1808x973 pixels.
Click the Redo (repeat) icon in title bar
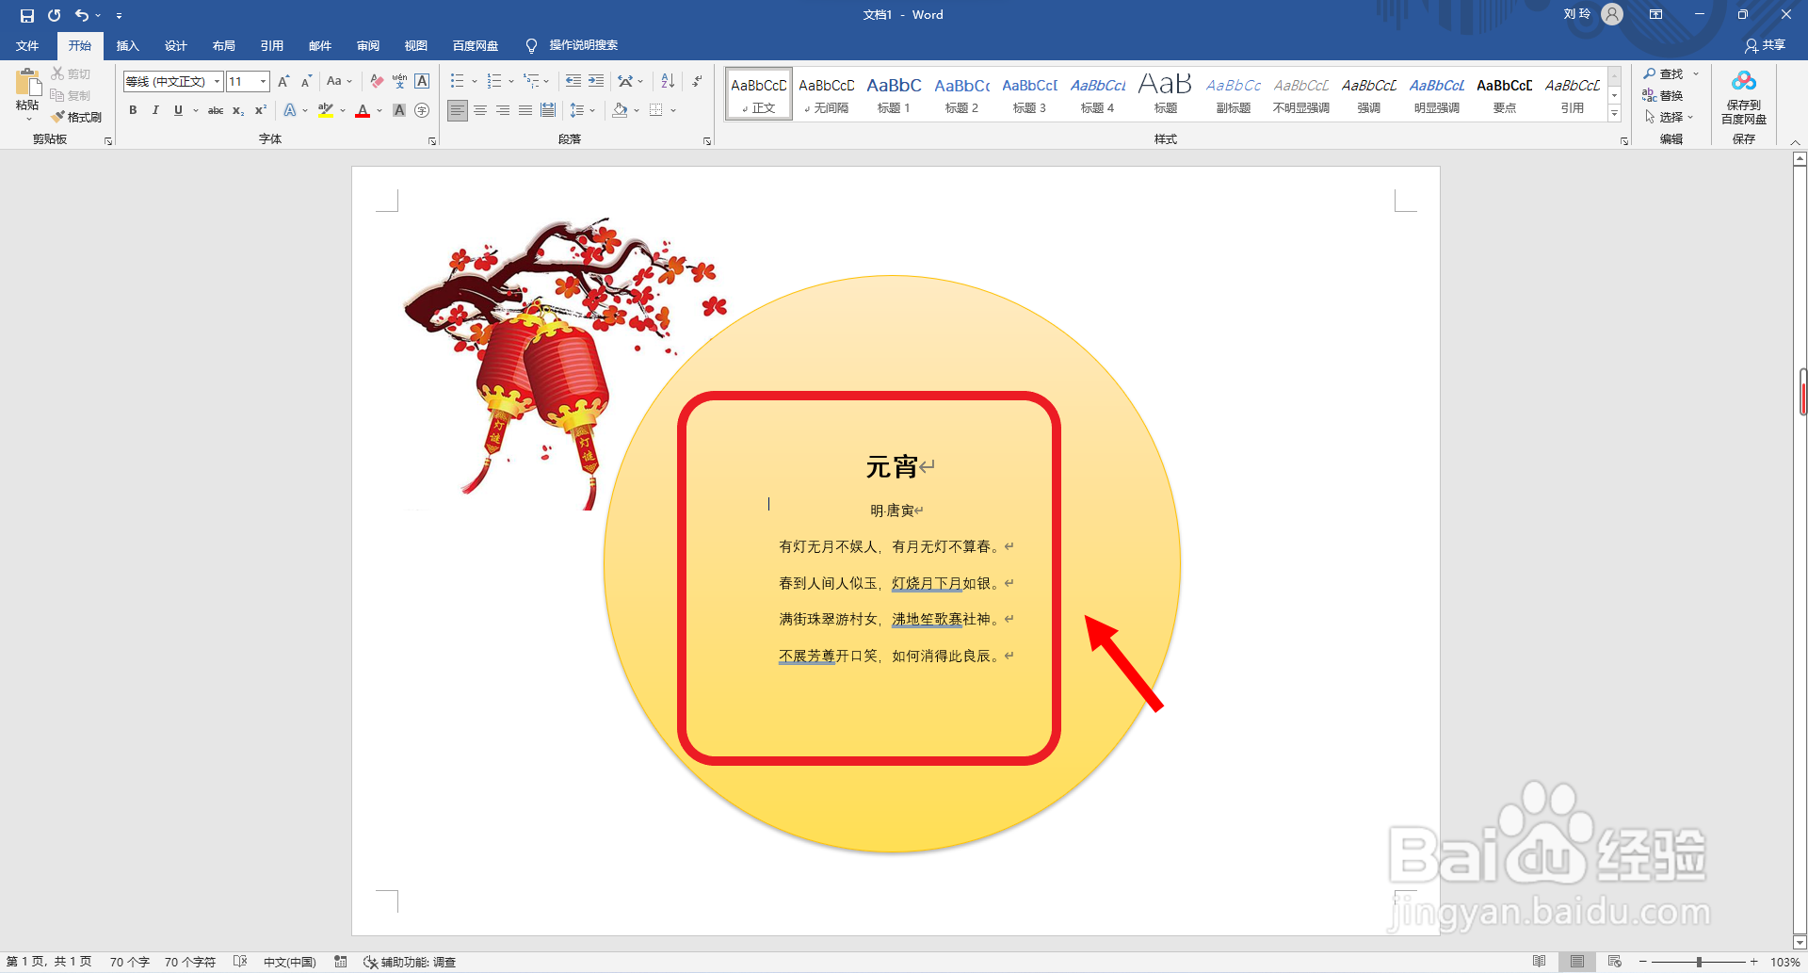tap(55, 15)
